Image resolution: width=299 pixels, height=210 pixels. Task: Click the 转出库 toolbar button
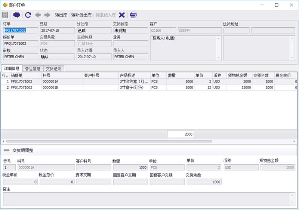[x=61, y=15]
